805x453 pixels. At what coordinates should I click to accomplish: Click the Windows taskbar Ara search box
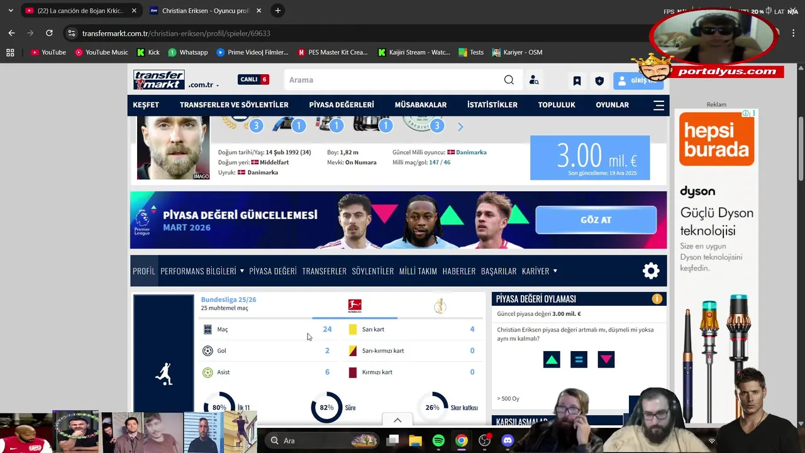click(322, 440)
